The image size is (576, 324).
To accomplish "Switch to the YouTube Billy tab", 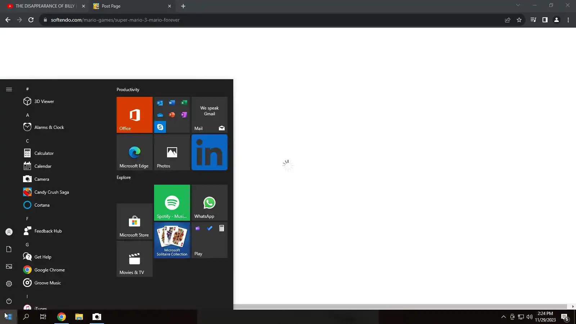I will (x=46, y=6).
